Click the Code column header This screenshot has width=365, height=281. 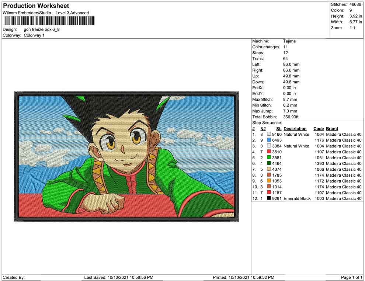point(319,128)
